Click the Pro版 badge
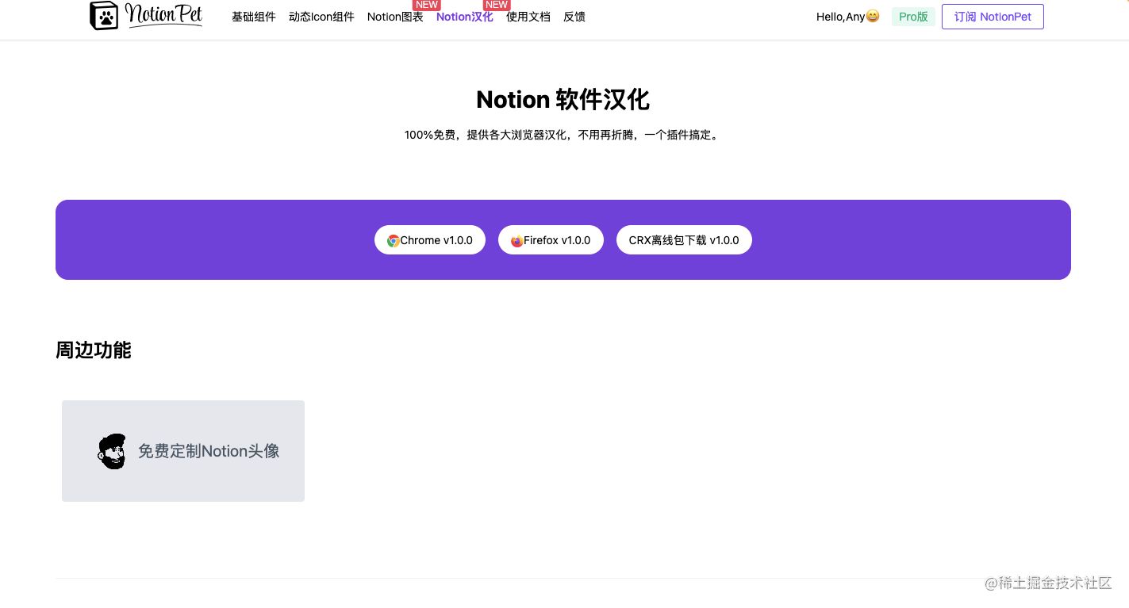The image size is (1129, 608). 913,17
